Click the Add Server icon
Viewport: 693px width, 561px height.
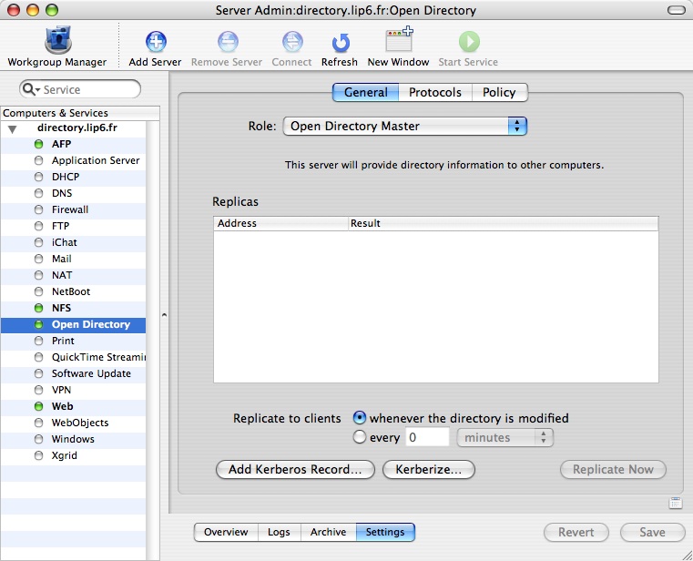tap(156, 43)
